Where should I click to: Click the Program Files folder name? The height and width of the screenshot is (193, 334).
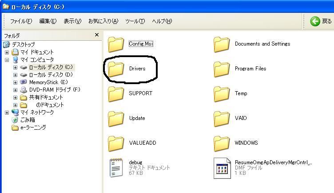pyautogui.click(x=250, y=69)
